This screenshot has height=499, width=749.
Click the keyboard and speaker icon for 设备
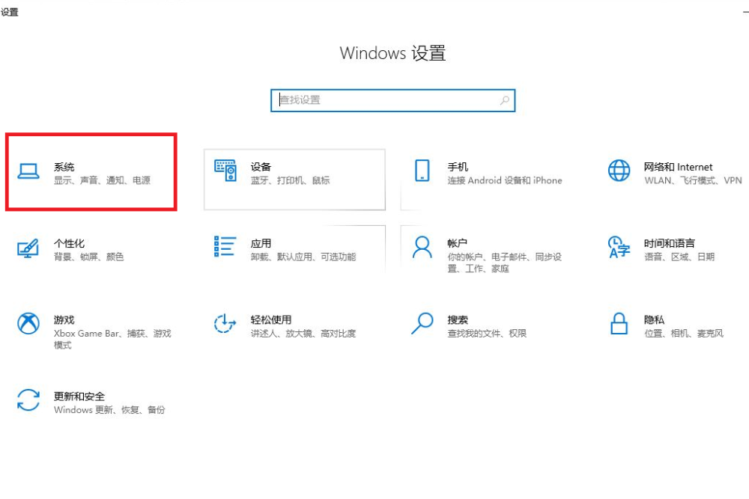(x=225, y=171)
